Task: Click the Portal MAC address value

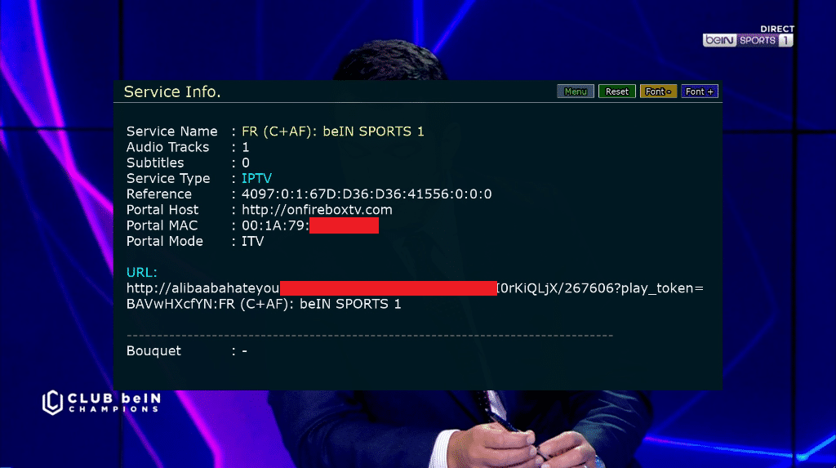Action: coord(309,225)
